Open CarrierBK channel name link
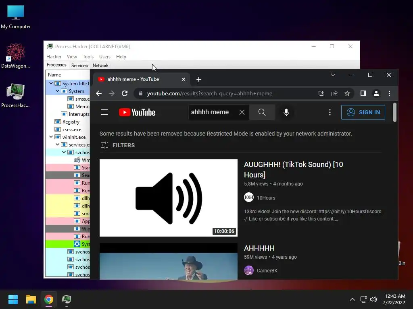This screenshot has width=413, height=309. 267,271
